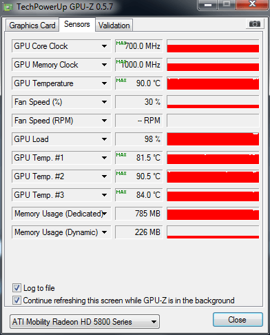Switch to the Graphics Card tab
Viewport: 270px width, 335px height.
click(32, 26)
